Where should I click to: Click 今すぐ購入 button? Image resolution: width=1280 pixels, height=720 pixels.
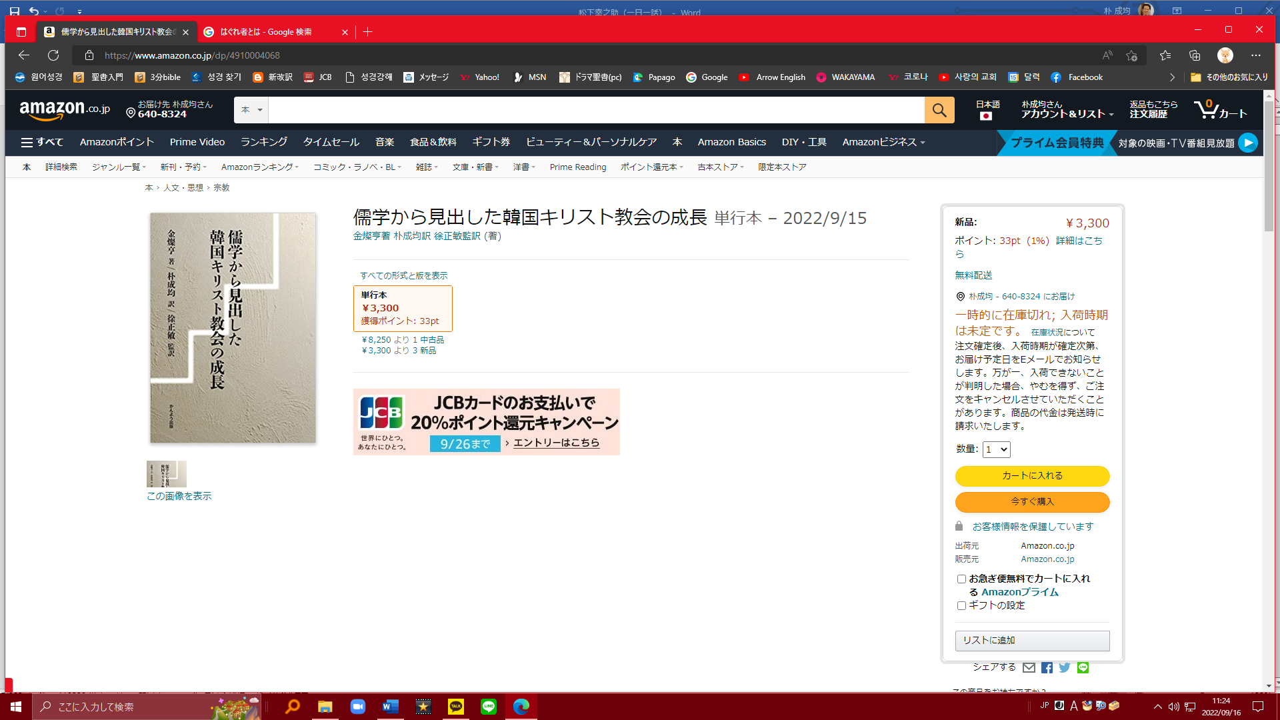click(x=1032, y=502)
